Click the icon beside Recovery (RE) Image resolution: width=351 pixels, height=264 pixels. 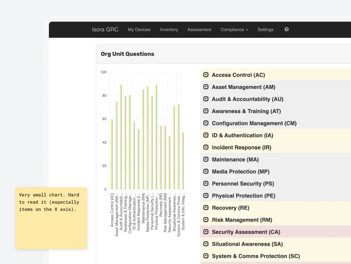(x=206, y=208)
